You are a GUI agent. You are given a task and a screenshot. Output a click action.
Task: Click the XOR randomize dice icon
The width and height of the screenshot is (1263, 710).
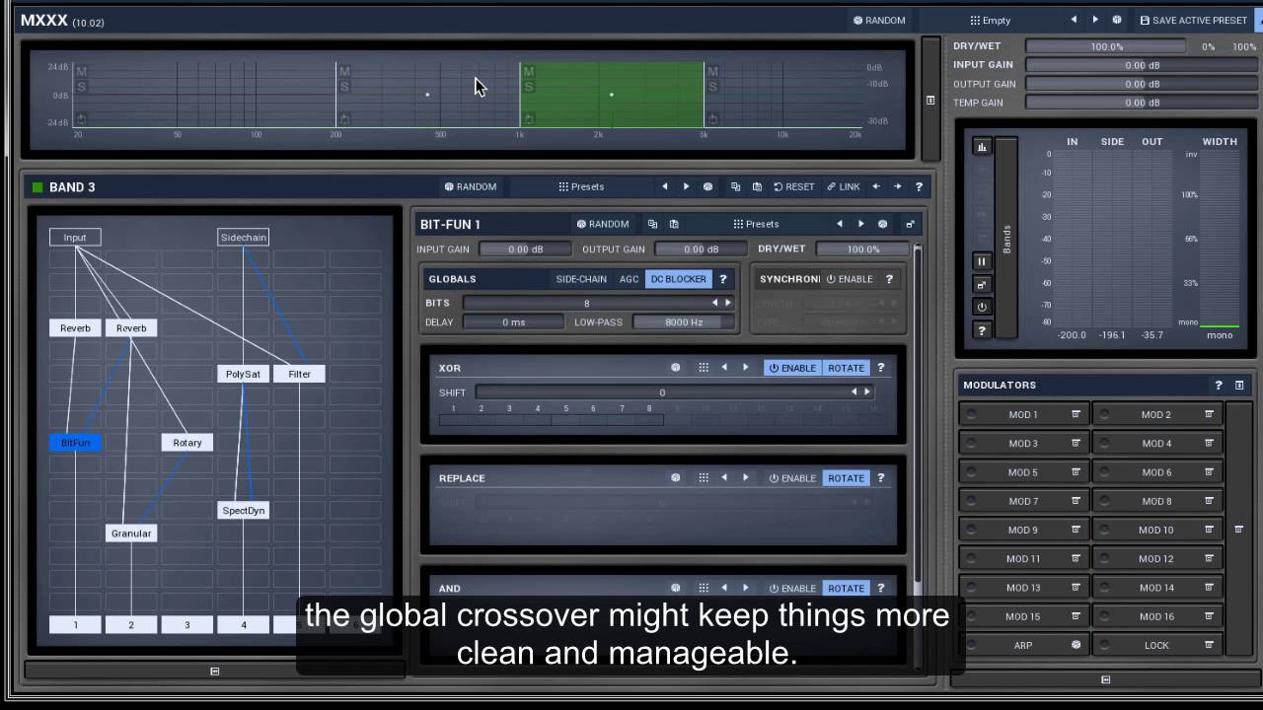676,368
